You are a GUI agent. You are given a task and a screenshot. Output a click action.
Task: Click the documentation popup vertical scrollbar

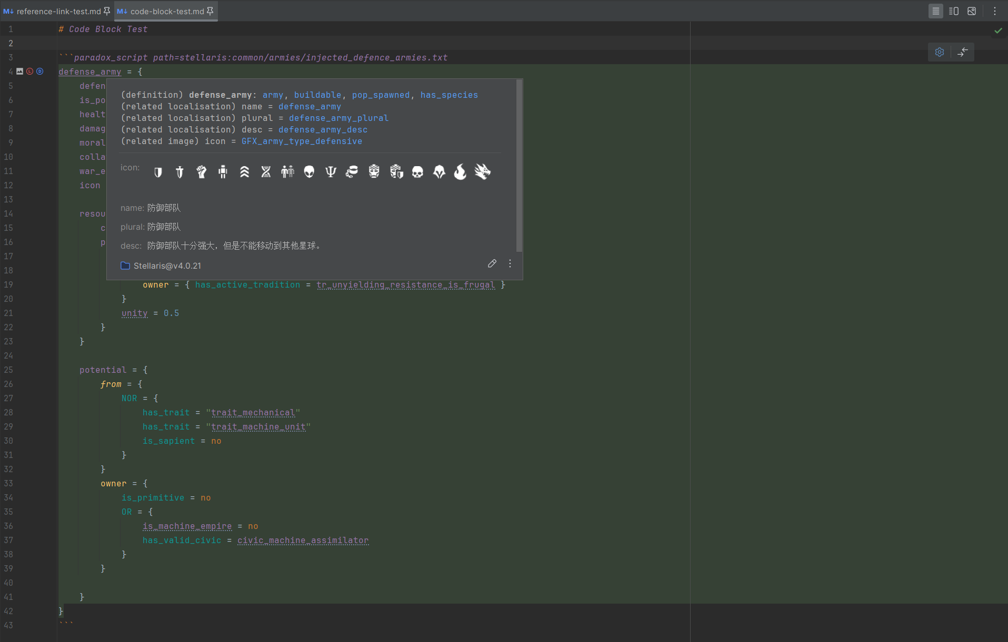tap(519, 166)
